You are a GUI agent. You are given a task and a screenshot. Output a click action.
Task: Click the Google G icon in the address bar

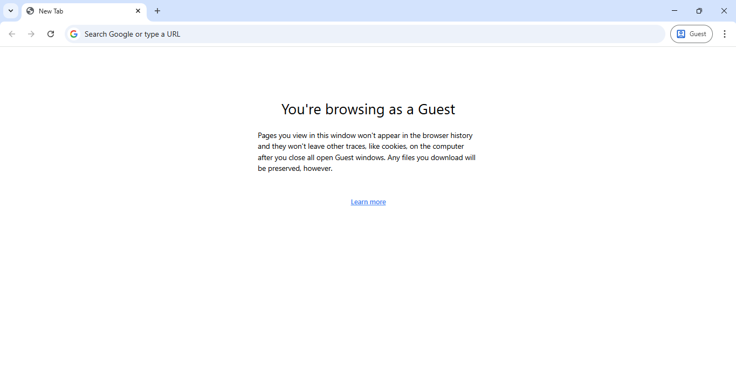[x=73, y=33]
